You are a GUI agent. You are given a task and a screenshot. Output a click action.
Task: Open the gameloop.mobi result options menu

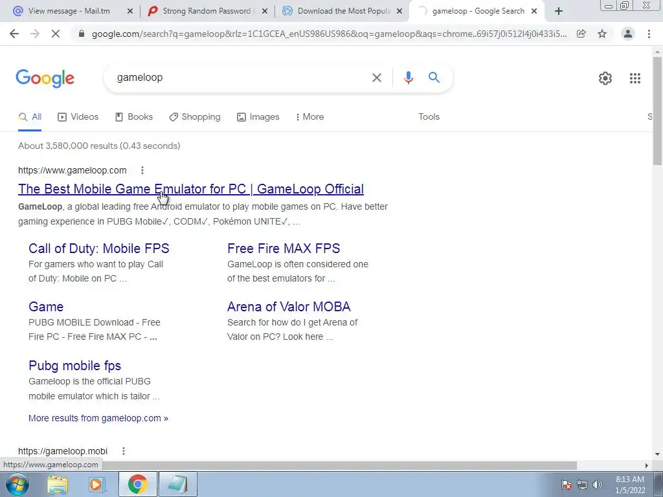click(124, 451)
